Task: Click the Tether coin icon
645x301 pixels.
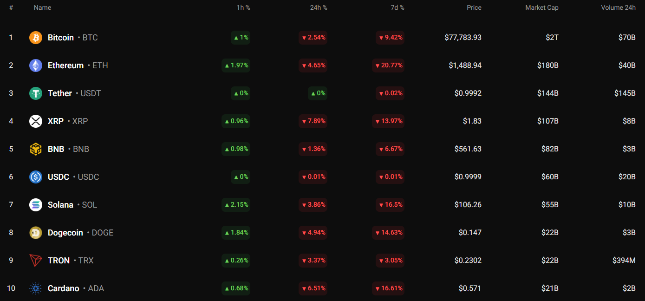Action: (36, 93)
